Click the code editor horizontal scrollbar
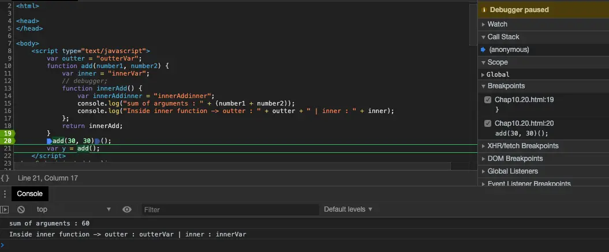This screenshot has width=609, height=252. point(232,166)
